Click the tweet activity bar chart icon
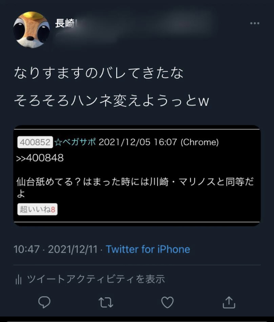274x322 pixels. click(18, 279)
